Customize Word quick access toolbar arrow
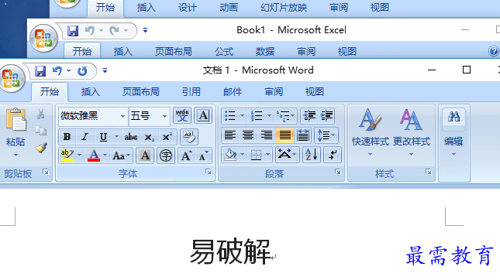Screen dimensions: 500x280 tap(105, 70)
